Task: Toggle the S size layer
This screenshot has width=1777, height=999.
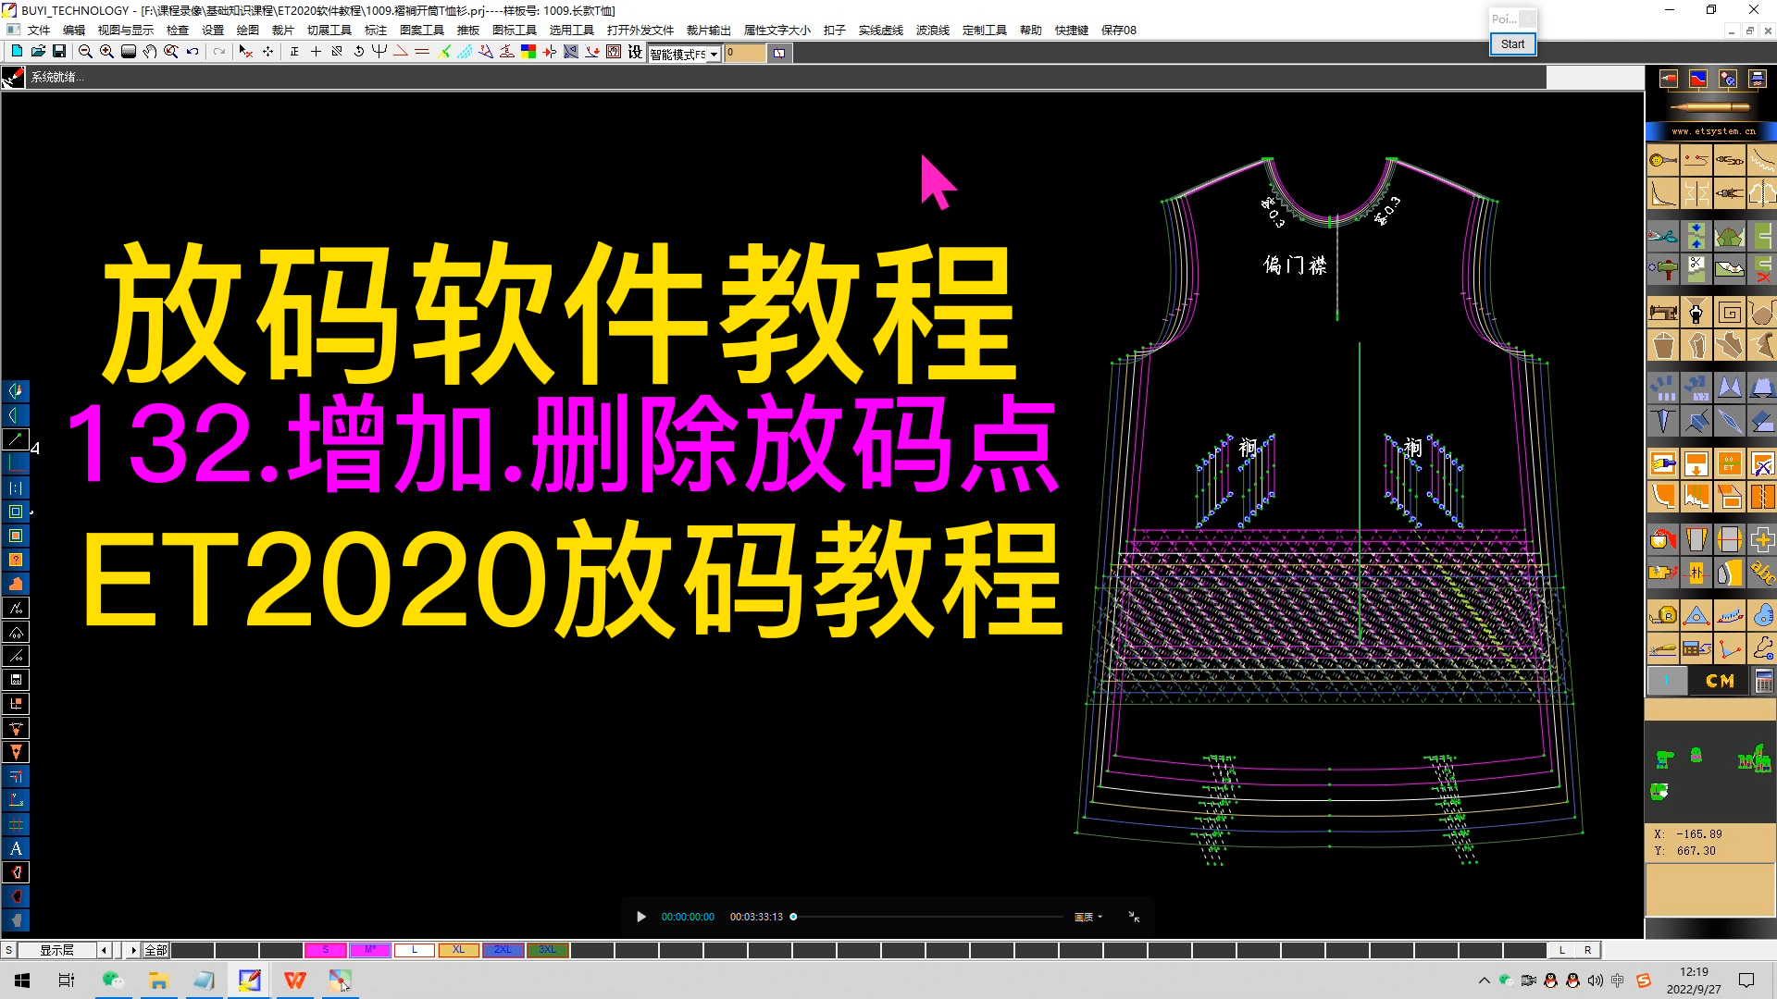Action: [325, 950]
